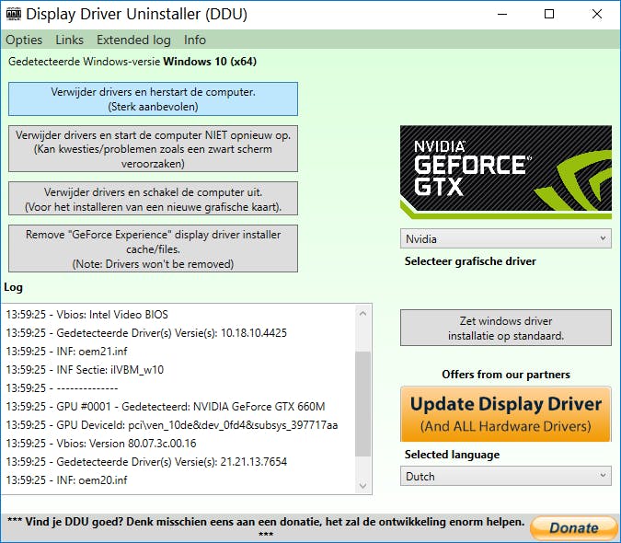
Task: Open the Opties menu
Action: pos(24,40)
